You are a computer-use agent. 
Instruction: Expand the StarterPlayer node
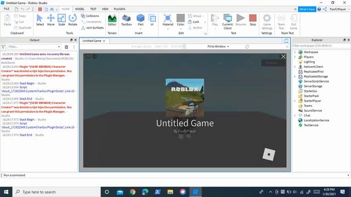pyautogui.click(x=295, y=101)
